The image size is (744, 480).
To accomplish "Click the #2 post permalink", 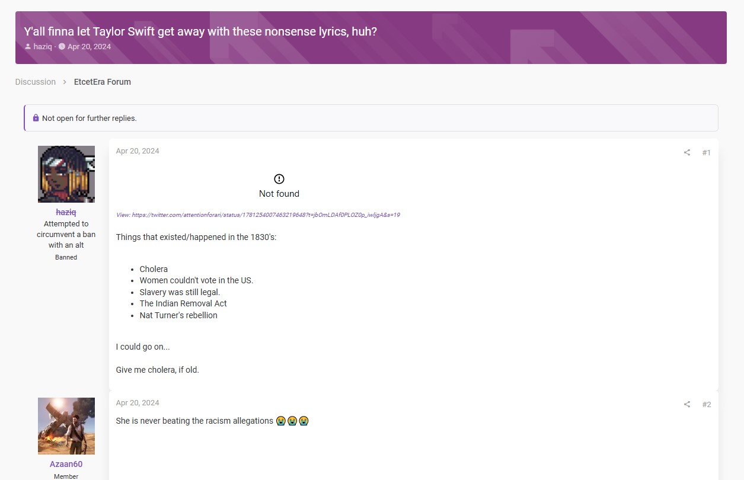I will tap(706, 404).
